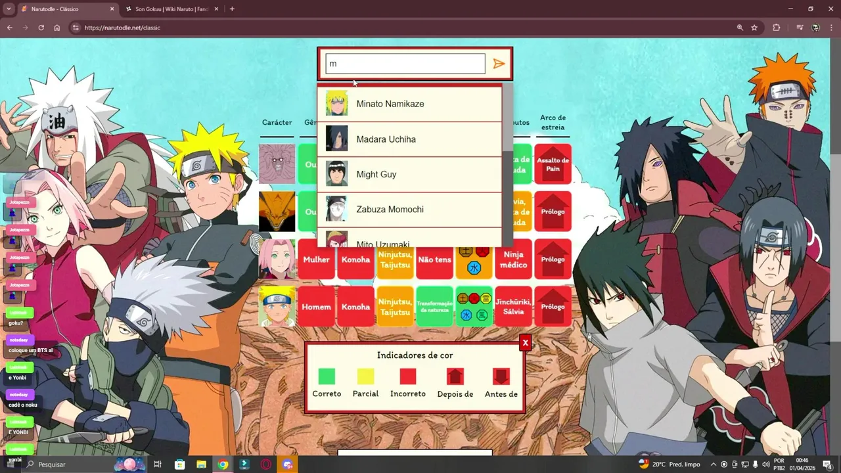Open Microsoft Store from taskbar

[x=179, y=464]
